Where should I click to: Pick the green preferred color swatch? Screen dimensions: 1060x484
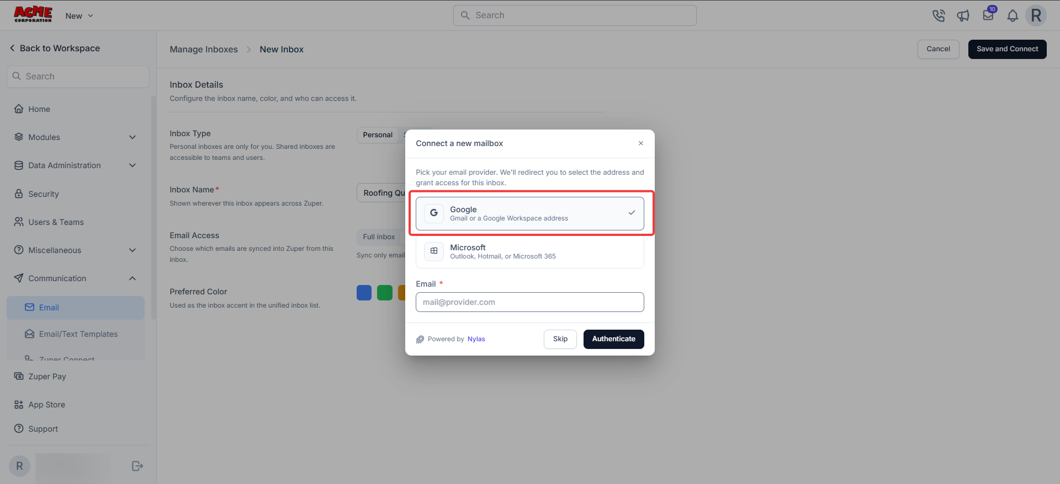click(385, 293)
